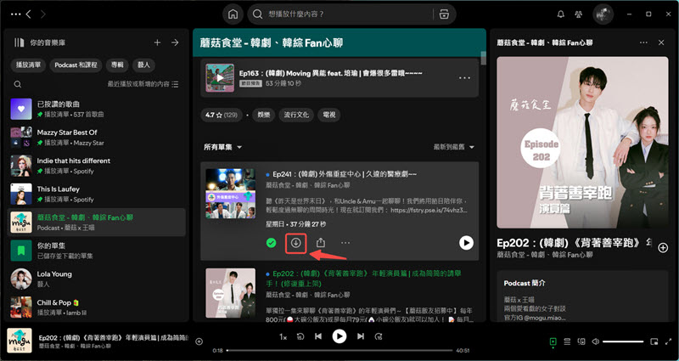Collapse the library via its icon

tap(19, 42)
